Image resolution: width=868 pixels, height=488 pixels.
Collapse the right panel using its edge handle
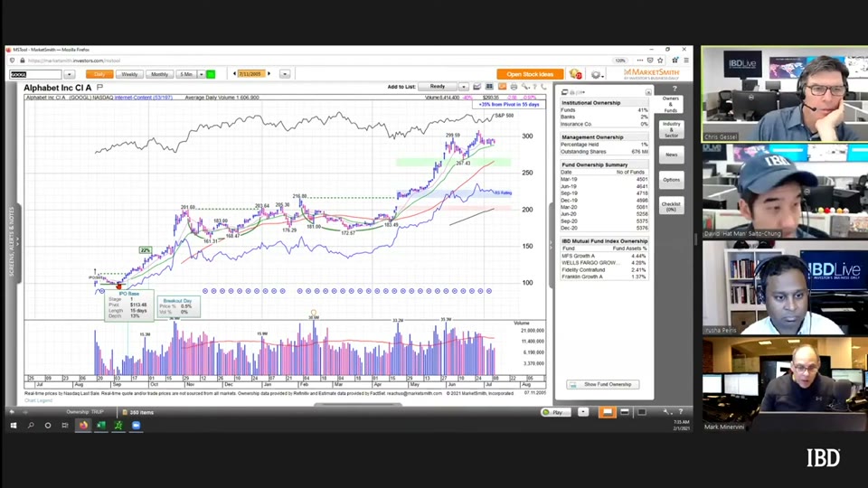click(551, 246)
